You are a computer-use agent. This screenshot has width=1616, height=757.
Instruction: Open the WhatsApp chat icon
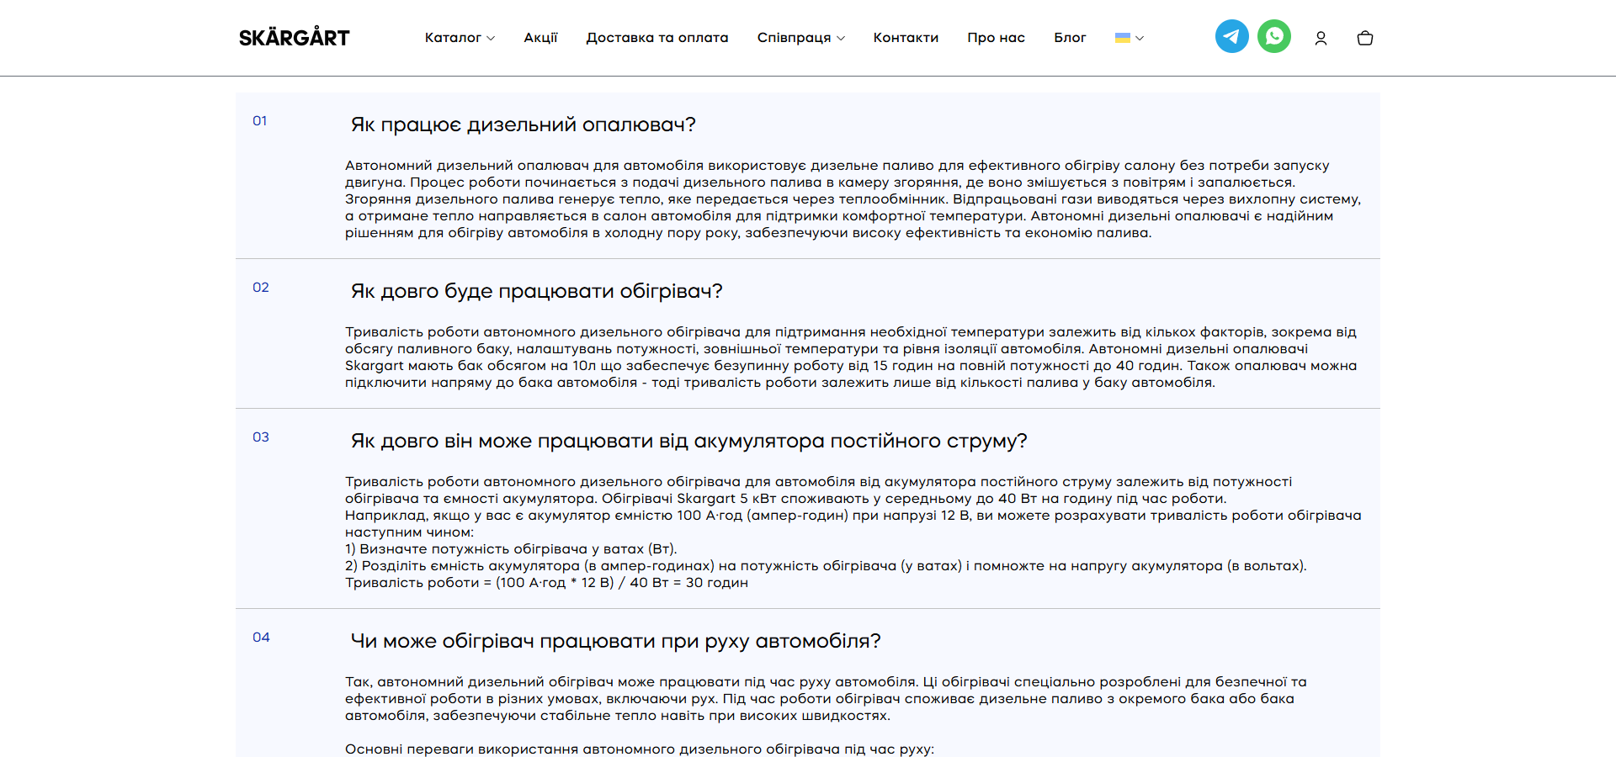click(1274, 36)
